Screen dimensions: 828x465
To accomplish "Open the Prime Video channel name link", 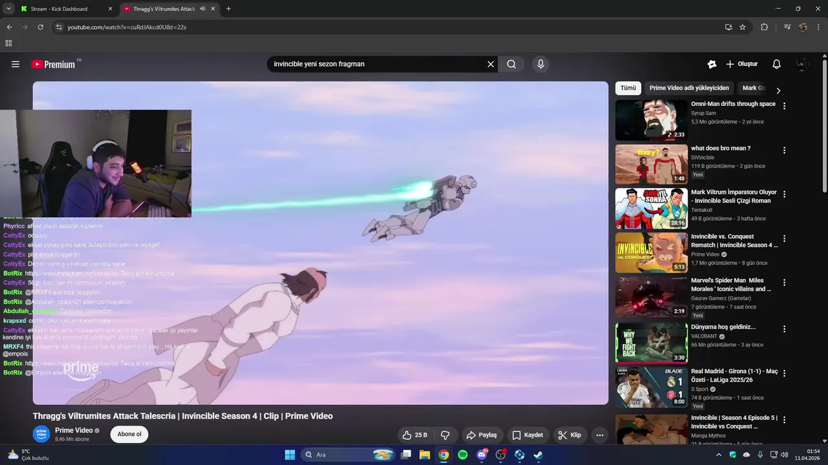I will (74, 430).
